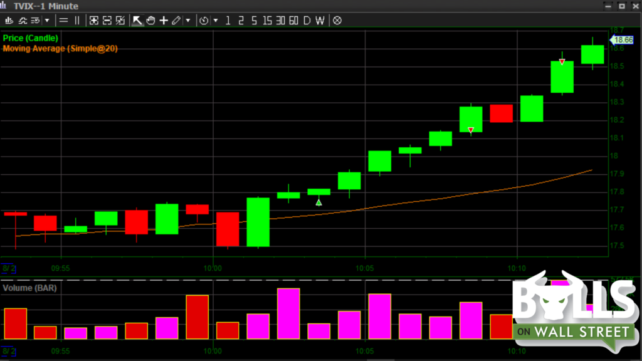
Task: Switch to Daily time frame (D)
Action: coord(307,21)
